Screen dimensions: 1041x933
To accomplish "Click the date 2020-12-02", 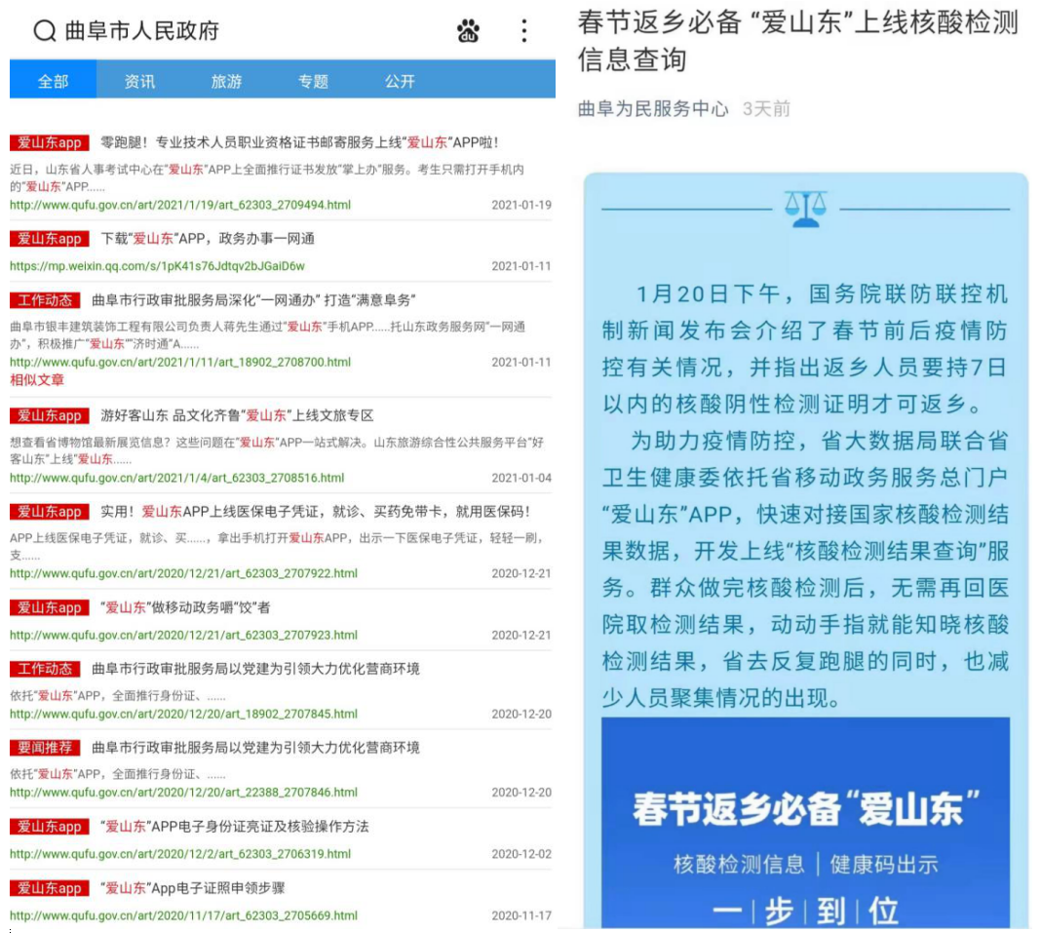I will tap(521, 855).
